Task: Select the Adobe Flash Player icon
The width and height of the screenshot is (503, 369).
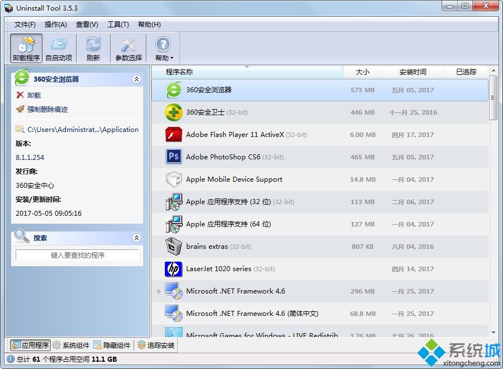Action: coord(174,135)
